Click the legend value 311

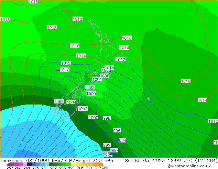click(89, 168)
